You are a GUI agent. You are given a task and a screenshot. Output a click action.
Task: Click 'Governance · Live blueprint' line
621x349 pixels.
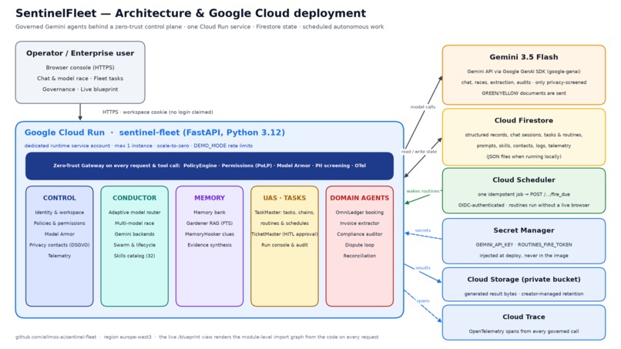(80, 89)
